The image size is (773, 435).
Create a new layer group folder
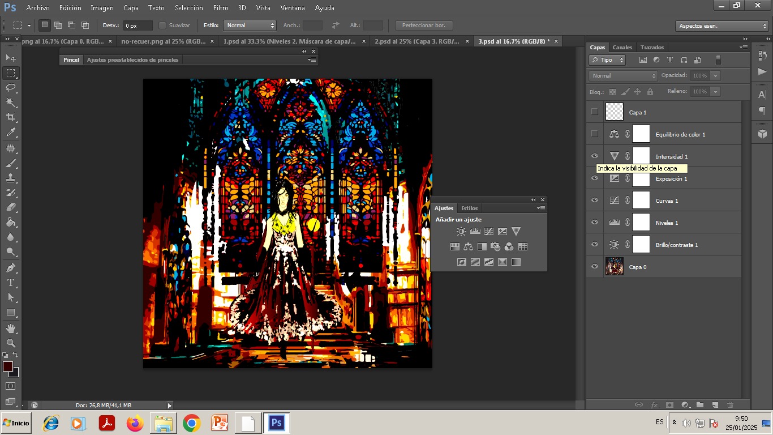[x=700, y=405]
